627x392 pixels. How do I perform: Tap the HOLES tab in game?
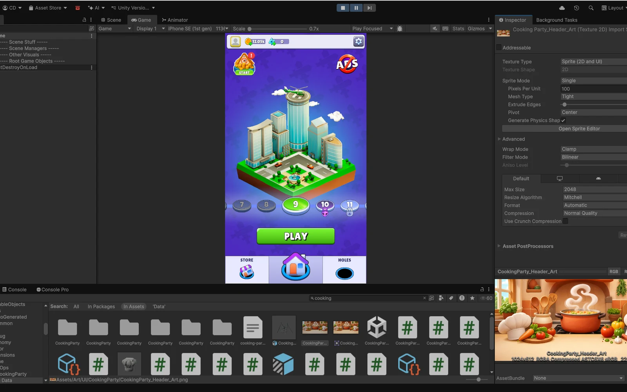(x=344, y=270)
